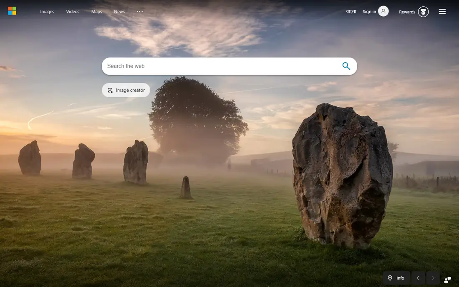
Task: Open the feedback chat icon
Action: tap(448, 279)
